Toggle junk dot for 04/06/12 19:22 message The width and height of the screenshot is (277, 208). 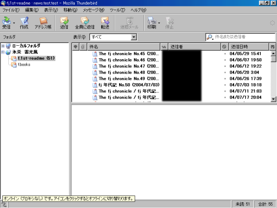pyautogui.click(x=225, y=66)
